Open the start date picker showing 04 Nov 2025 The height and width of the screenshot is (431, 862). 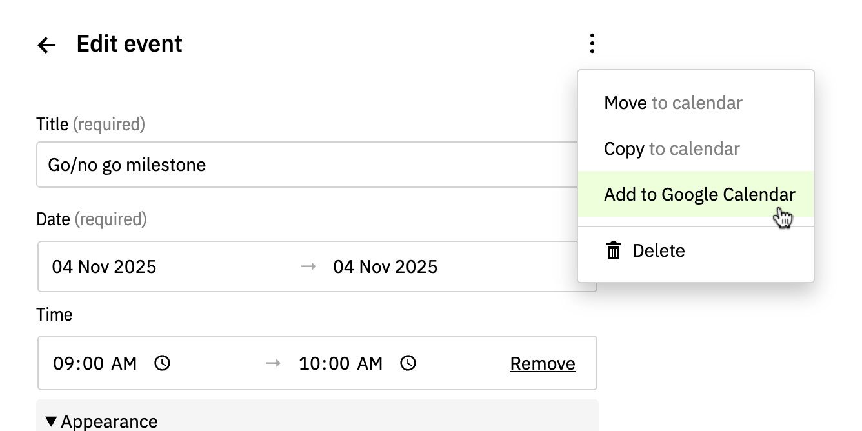(103, 266)
